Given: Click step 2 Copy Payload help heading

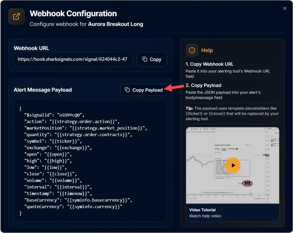Looking at the screenshot, I should (204, 85).
